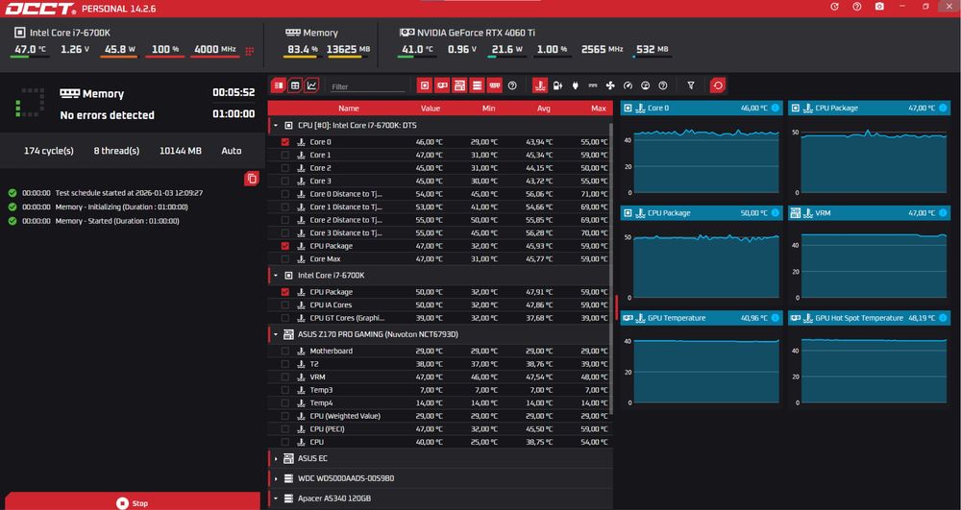Toggle the GPU sensor source filter
961x510 pixels.
[442, 85]
